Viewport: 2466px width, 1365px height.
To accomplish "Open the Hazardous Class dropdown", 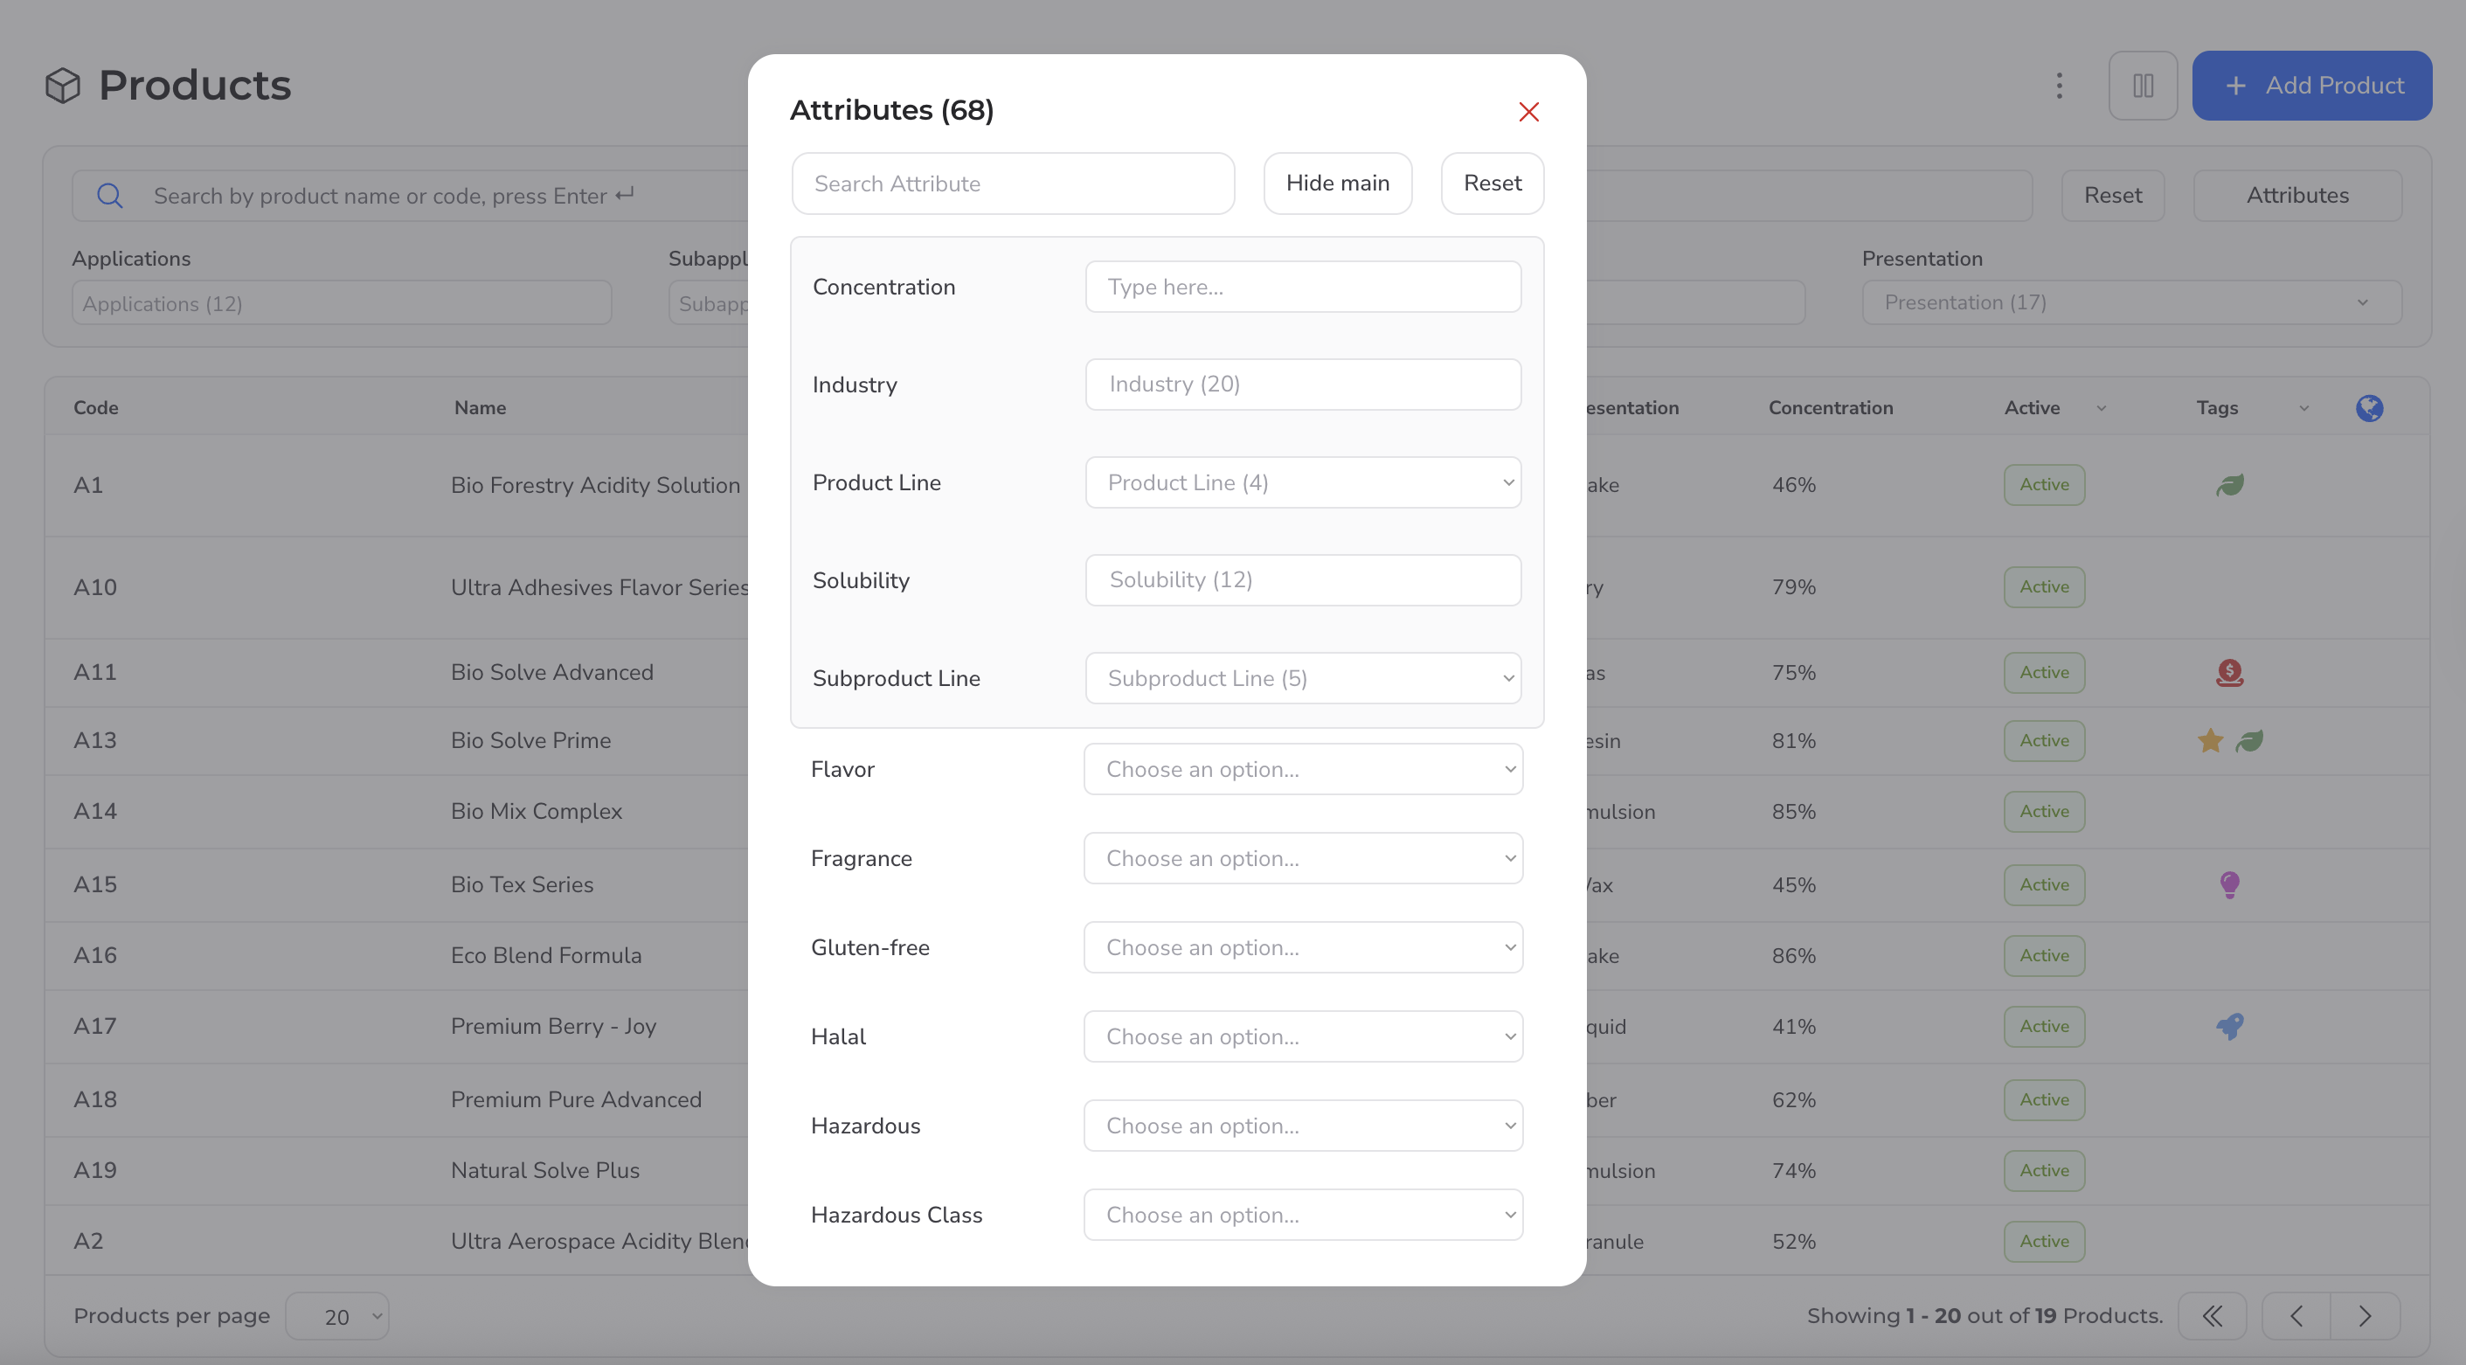I will pos(1303,1215).
